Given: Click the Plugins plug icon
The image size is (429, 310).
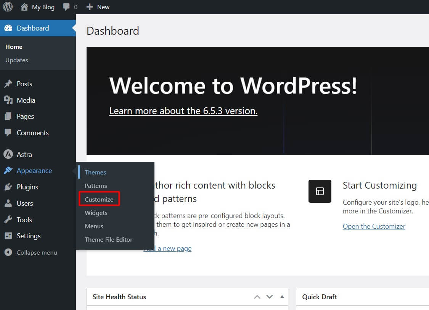Looking at the screenshot, I should [x=8, y=187].
